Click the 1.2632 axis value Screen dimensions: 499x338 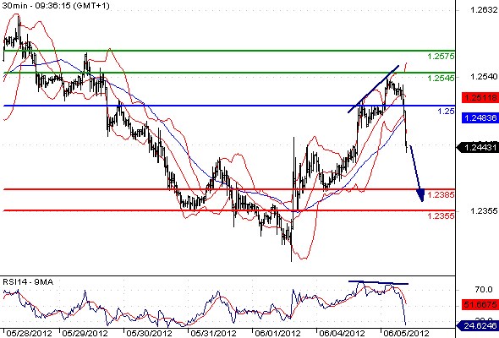484,10
